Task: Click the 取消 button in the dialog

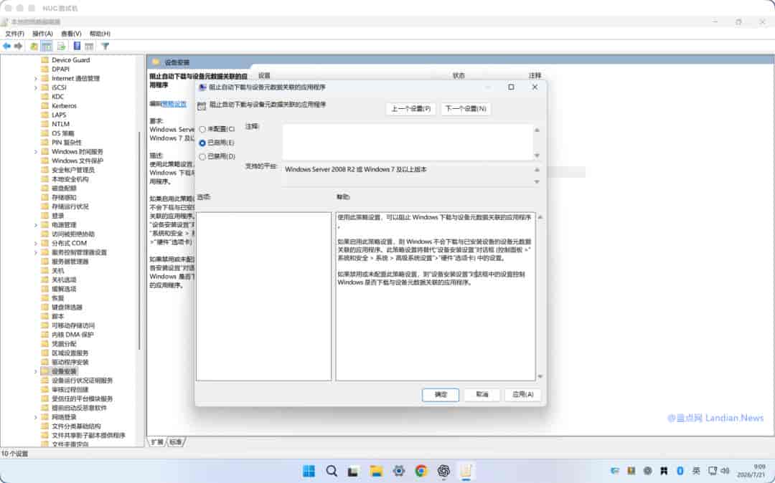Action: (x=482, y=395)
